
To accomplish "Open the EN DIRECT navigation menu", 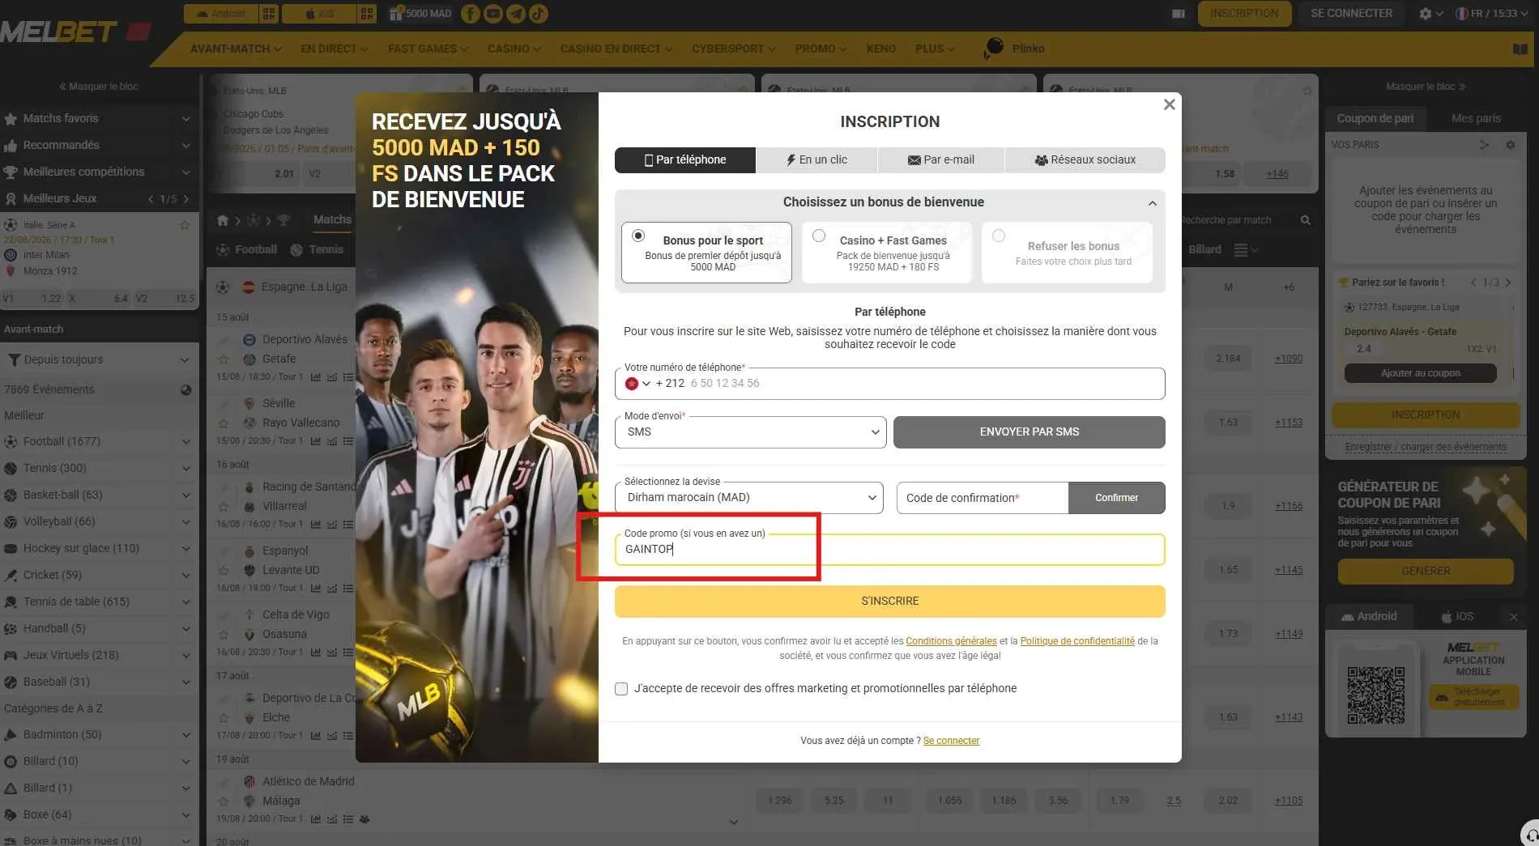I will tap(334, 49).
